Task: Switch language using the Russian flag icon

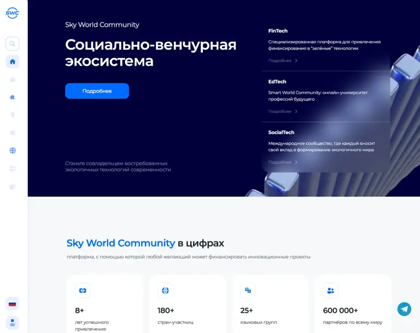Action: (x=13, y=304)
